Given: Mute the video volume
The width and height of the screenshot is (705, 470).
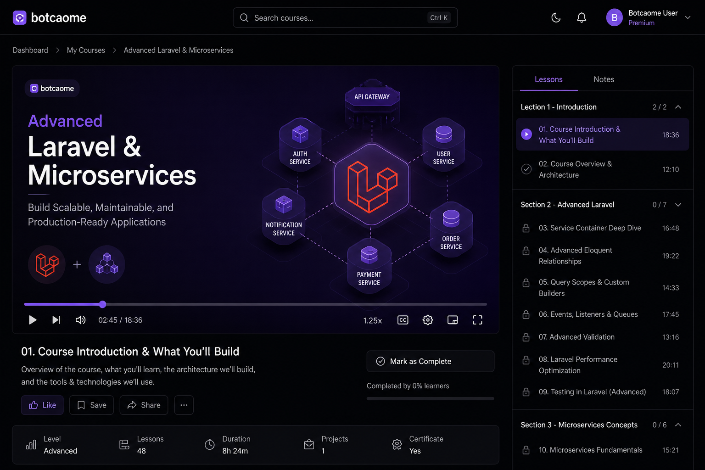Looking at the screenshot, I should (x=80, y=320).
